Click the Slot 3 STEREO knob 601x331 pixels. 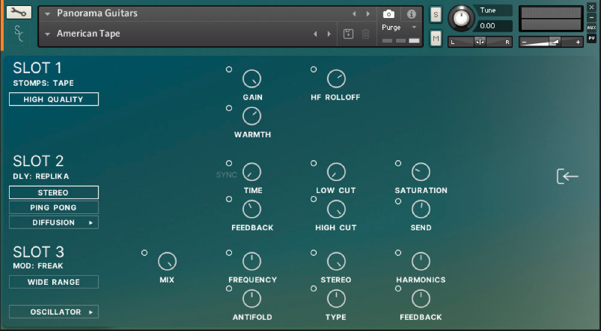[x=336, y=261]
